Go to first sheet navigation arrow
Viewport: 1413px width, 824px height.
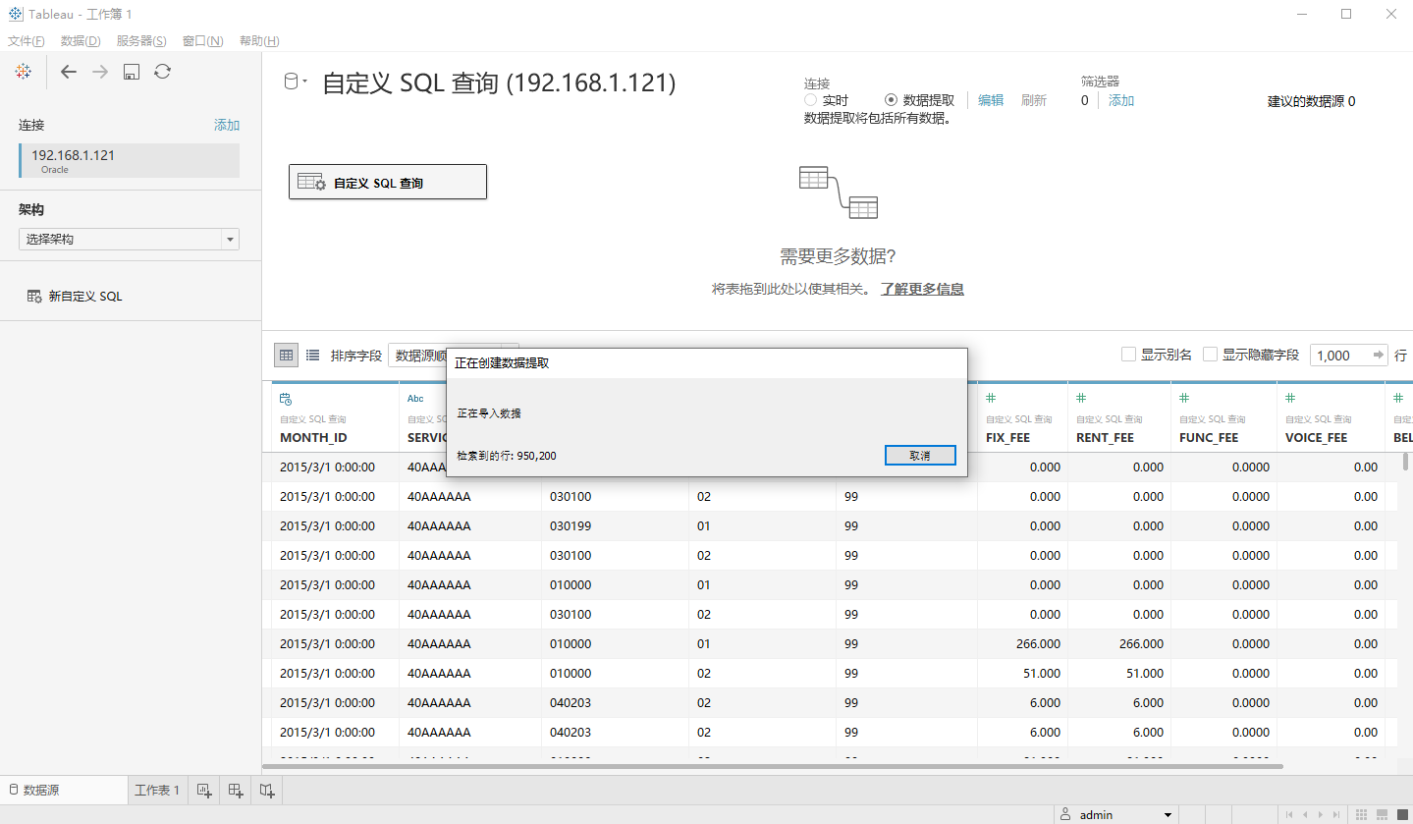pyautogui.click(x=1289, y=814)
